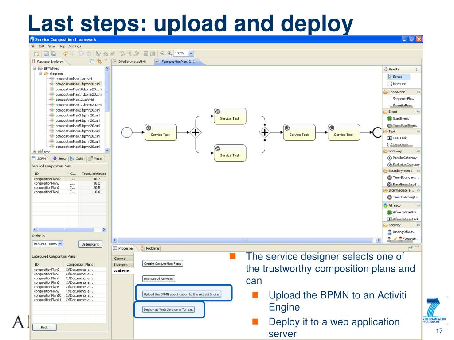Click the diagram canvas horizontal scrollbar

[x=247, y=240]
